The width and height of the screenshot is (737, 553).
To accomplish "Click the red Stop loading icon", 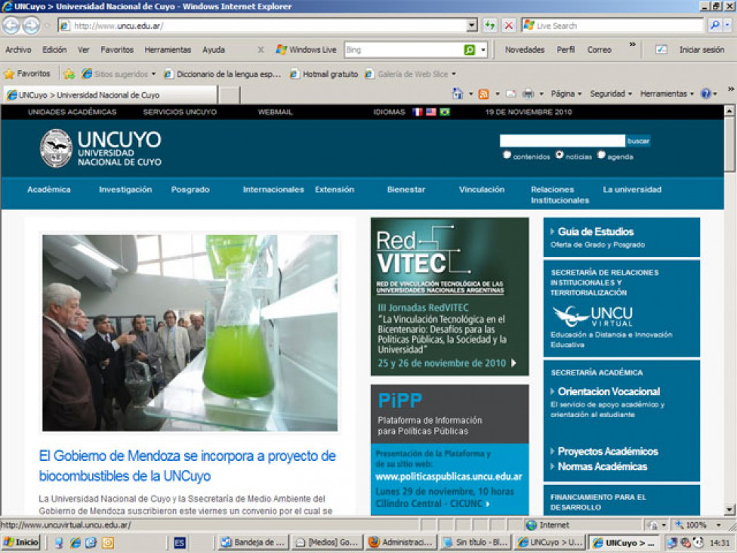I will click(x=508, y=26).
